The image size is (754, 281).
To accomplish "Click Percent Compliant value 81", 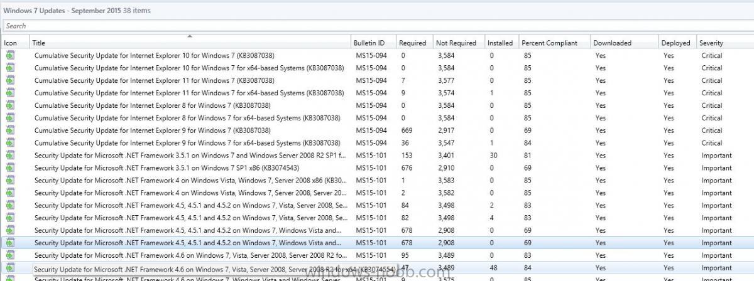I will point(527,156).
